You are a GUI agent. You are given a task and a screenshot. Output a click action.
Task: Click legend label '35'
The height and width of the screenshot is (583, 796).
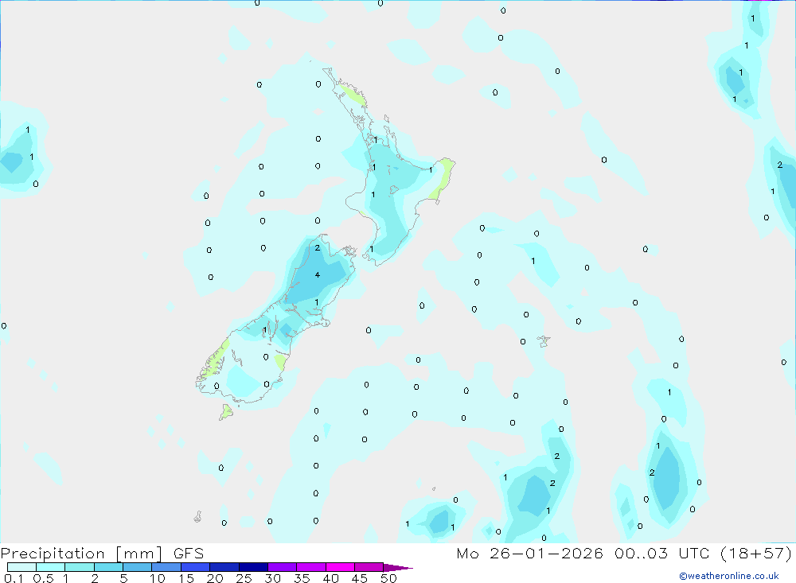(302, 578)
